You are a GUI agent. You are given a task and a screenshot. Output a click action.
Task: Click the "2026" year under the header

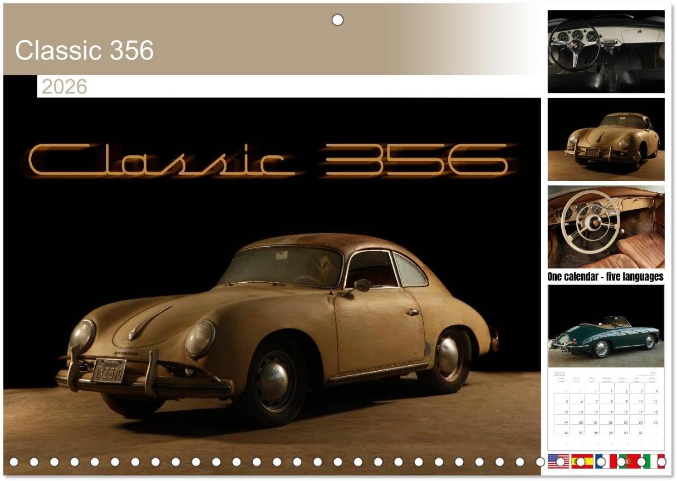point(65,87)
